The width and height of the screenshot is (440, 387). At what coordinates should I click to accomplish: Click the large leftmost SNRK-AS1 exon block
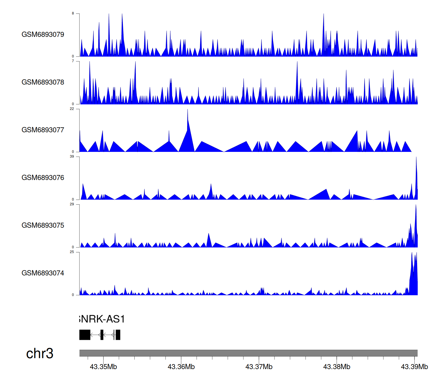click(85, 335)
